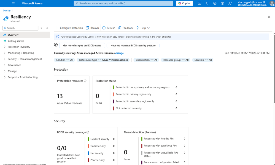275x165 pixels.
Task: Expand the Protection inventory chevron
Action: [x=5, y=47]
